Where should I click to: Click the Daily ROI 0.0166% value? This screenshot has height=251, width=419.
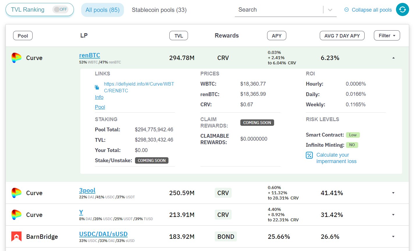click(x=356, y=94)
